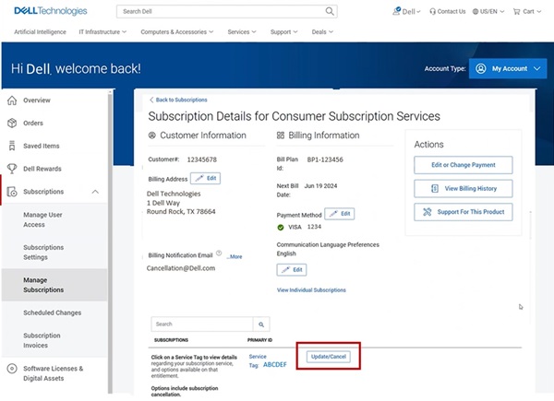The width and height of the screenshot is (554, 401).
Task: Open Orders in the sidebar
Action: pos(33,123)
